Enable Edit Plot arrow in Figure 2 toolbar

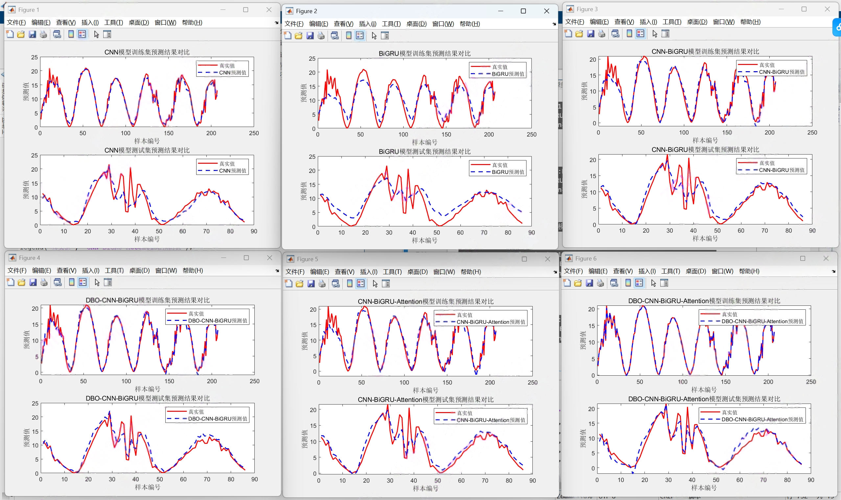374,36
